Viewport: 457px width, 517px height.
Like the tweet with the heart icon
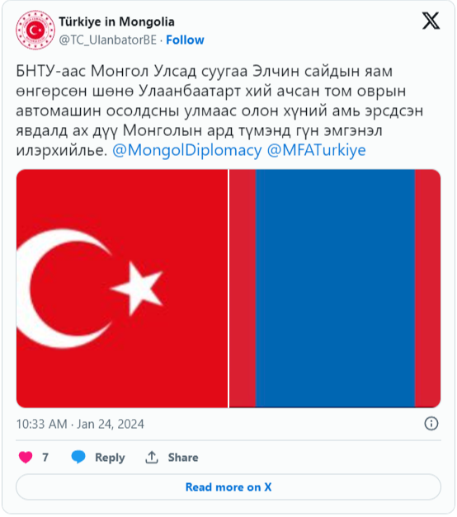pyautogui.click(x=26, y=458)
